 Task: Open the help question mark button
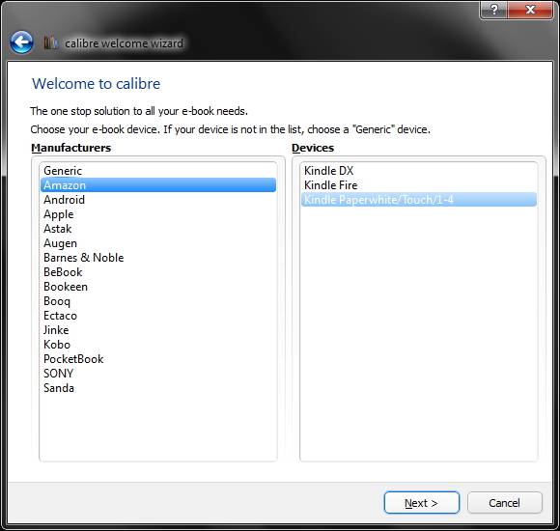(494, 10)
